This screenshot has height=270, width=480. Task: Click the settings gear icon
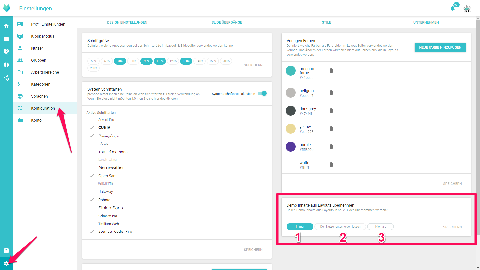6,264
